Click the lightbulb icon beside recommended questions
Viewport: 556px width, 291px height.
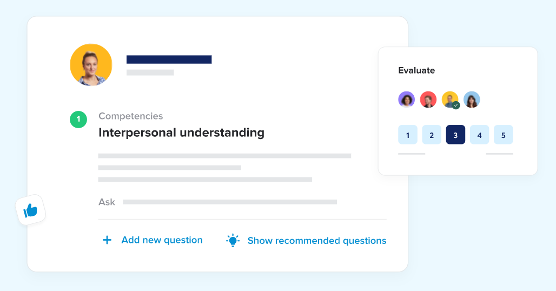click(233, 240)
